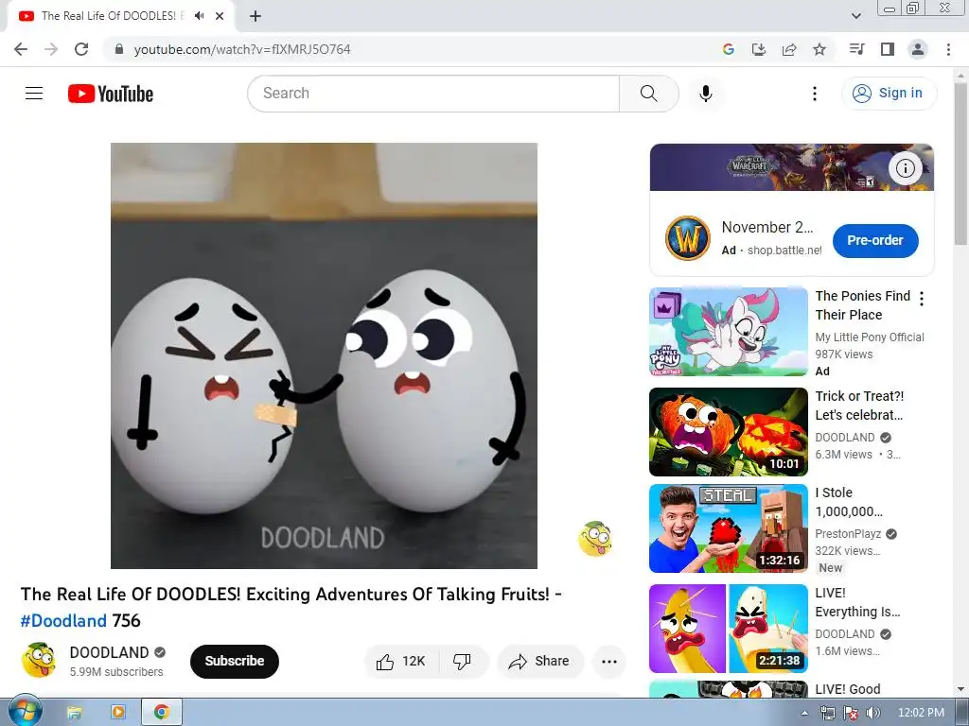The width and height of the screenshot is (969, 726).
Task: Go to YouTube home via logo
Action: (x=111, y=94)
